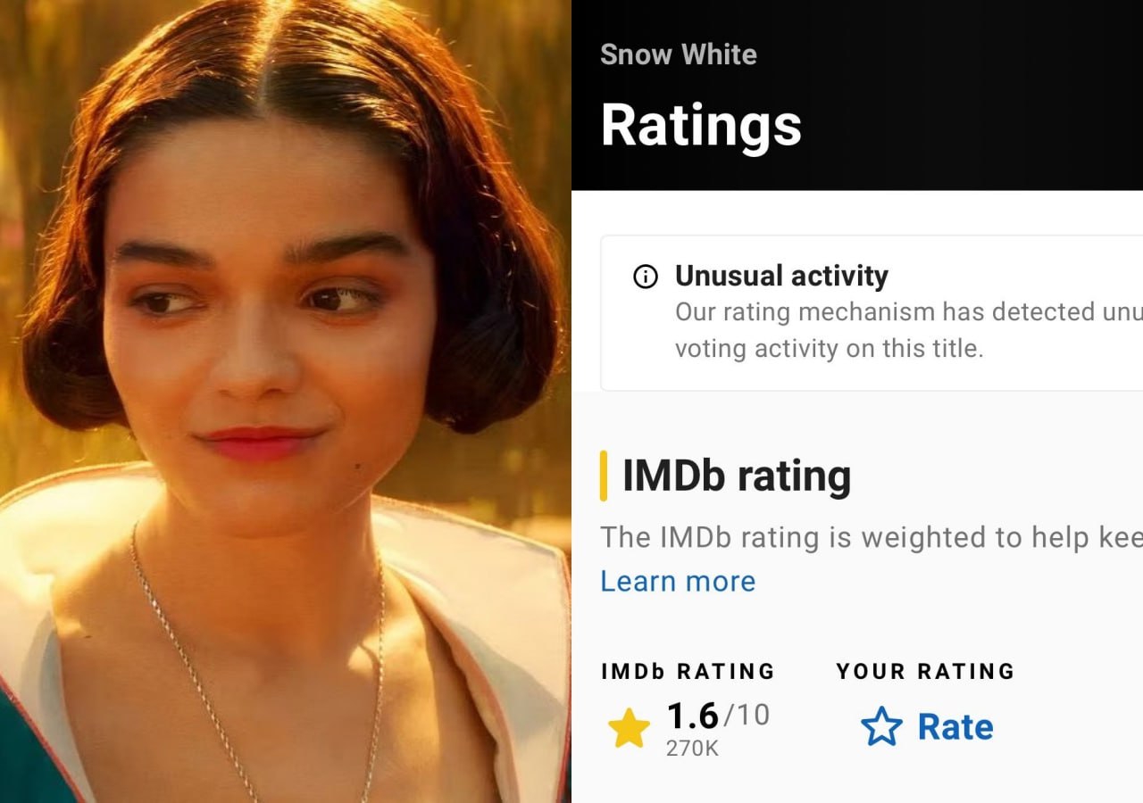The width and height of the screenshot is (1143, 803).
Task: Click the YOUR RATING column label
Action: [x=926, y=671]
